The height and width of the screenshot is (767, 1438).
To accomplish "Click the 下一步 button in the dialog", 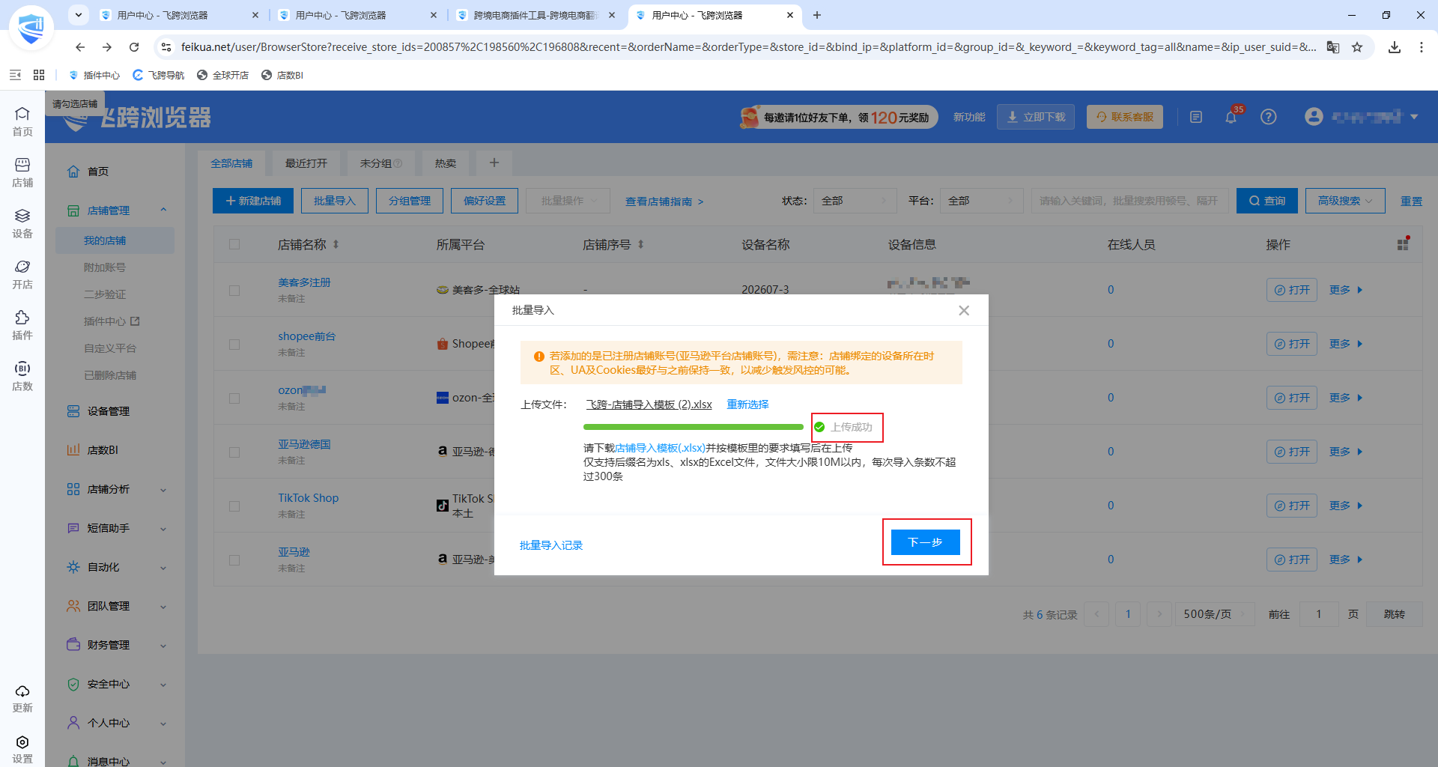I will tap(926, 542).
